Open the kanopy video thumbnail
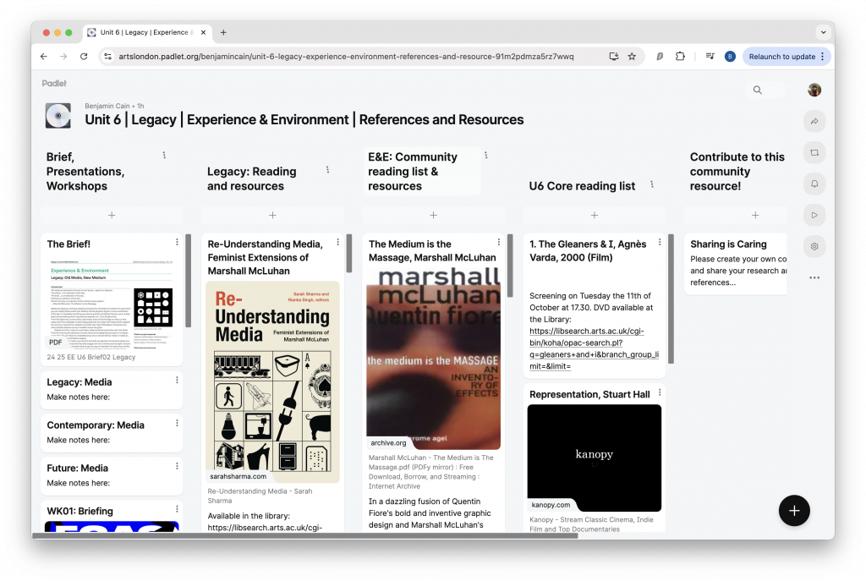Image resolution: width=866 pixels, height=581 pixels. point(595,458)
